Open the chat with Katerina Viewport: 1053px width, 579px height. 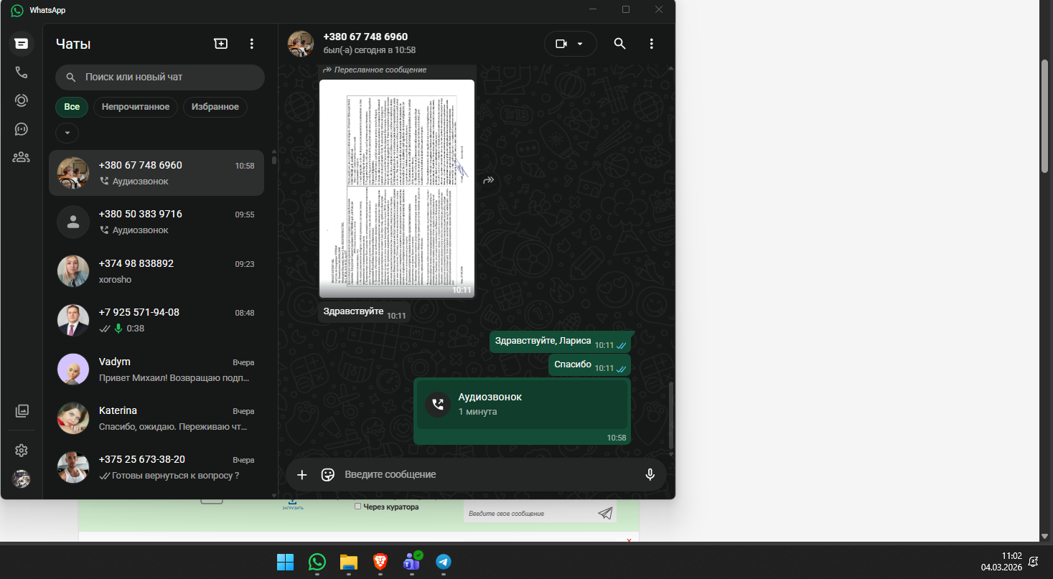(x=156, y=418)
